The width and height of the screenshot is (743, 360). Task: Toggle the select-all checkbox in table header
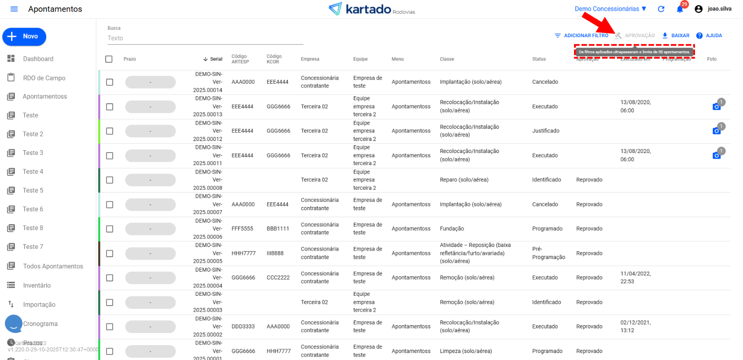pos(109,59)
